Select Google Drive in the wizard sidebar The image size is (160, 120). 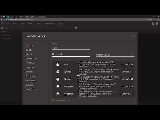click(x=31, y=76)
